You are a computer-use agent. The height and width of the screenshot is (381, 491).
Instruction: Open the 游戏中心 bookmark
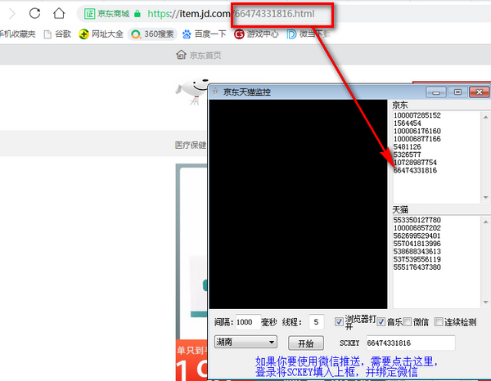tap(256, 34)
